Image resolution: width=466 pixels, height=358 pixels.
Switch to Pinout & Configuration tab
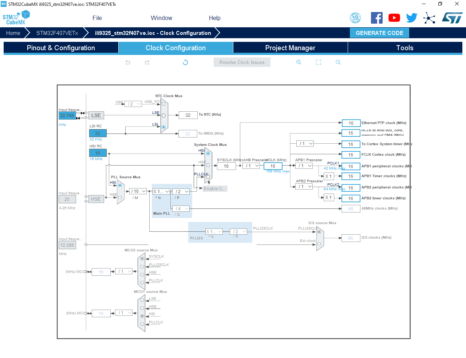(61, 48)
